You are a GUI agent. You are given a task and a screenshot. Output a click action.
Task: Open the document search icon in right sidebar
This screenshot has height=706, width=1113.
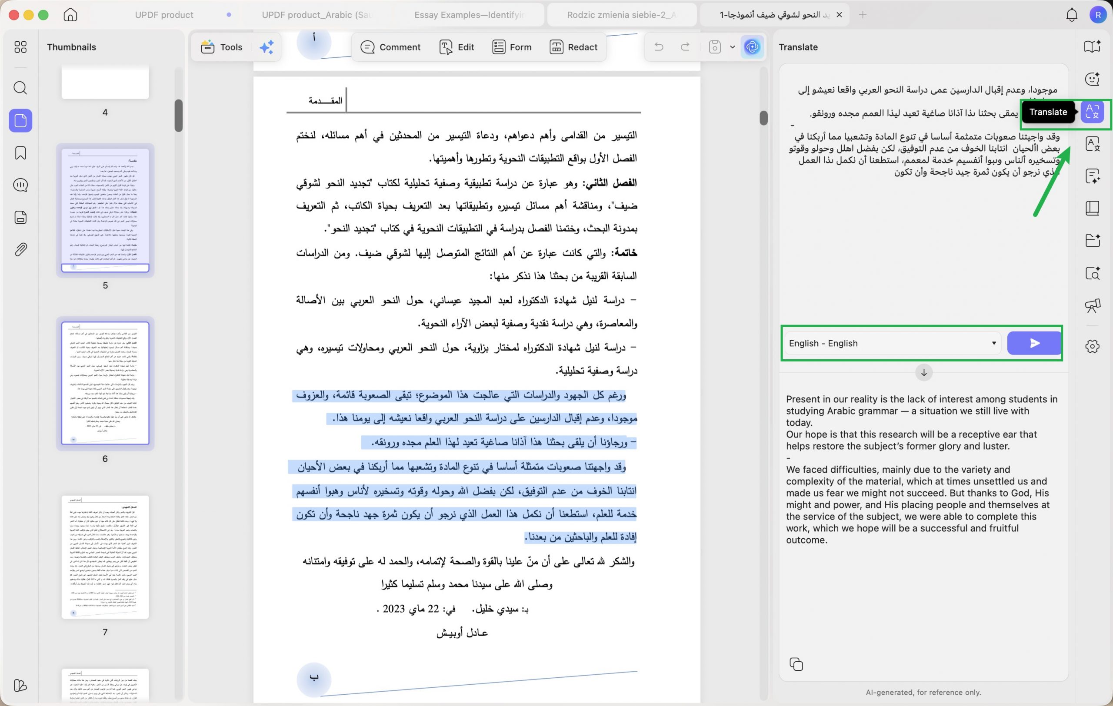pos(1092,273)
